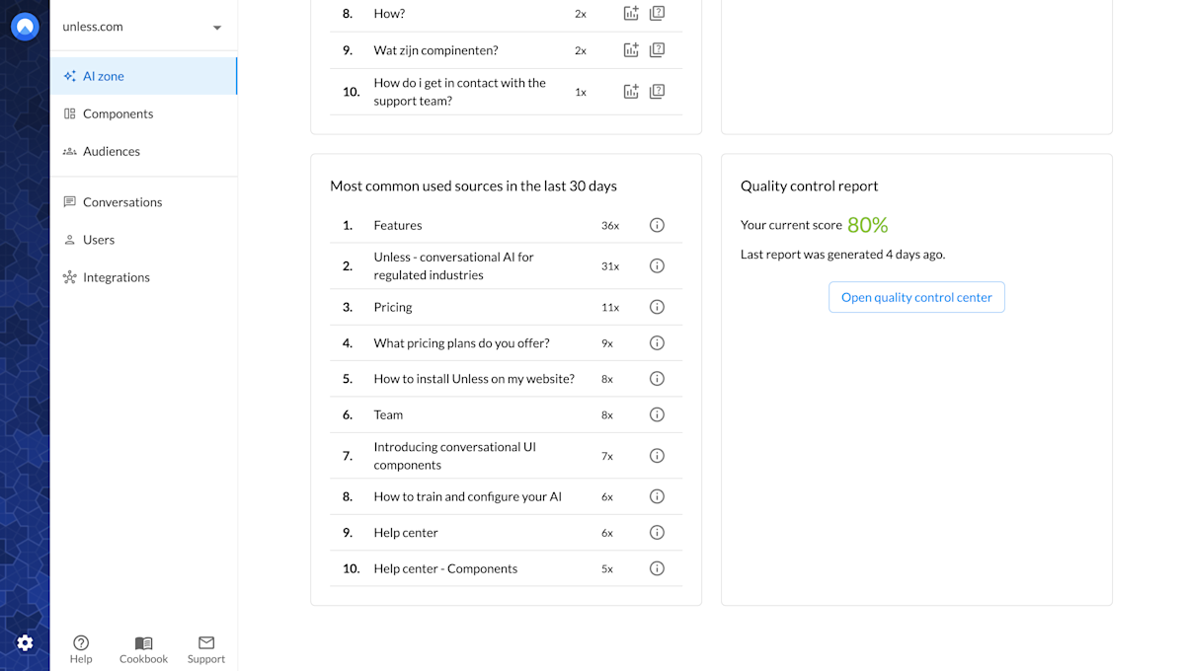Image resolution: width=1185 pixels, height=671 pixels.
Task: Open settings gear in bottom-left corner
Action: click(25, 643)
